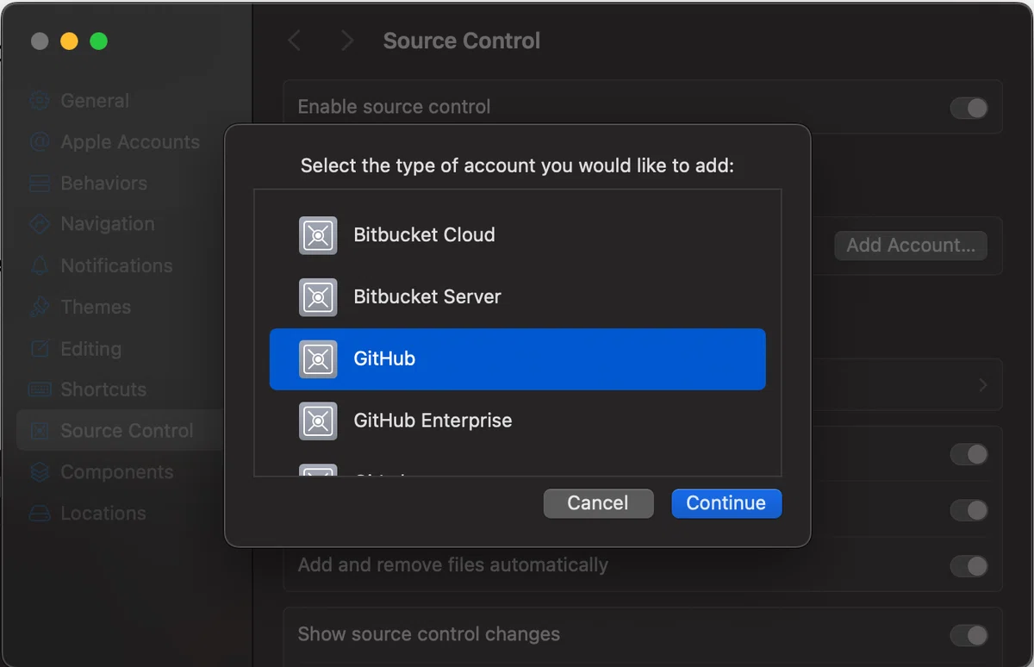Choose the GitHub label

(384, 359)
